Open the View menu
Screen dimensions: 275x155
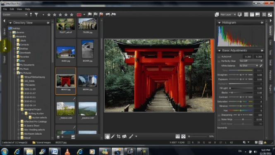(19, 9)
